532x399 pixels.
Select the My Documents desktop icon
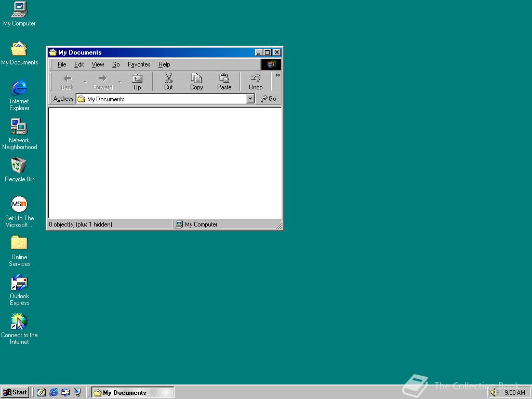19,54
